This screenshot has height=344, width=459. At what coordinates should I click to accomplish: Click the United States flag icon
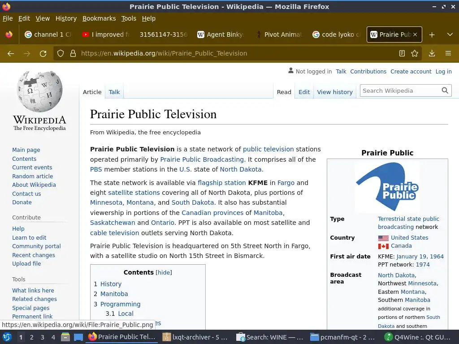pos(383,238)
